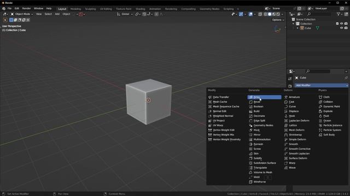This screenshot has height=196, width=350.
Task: Click the outliner search field
Action: (319, 14)
